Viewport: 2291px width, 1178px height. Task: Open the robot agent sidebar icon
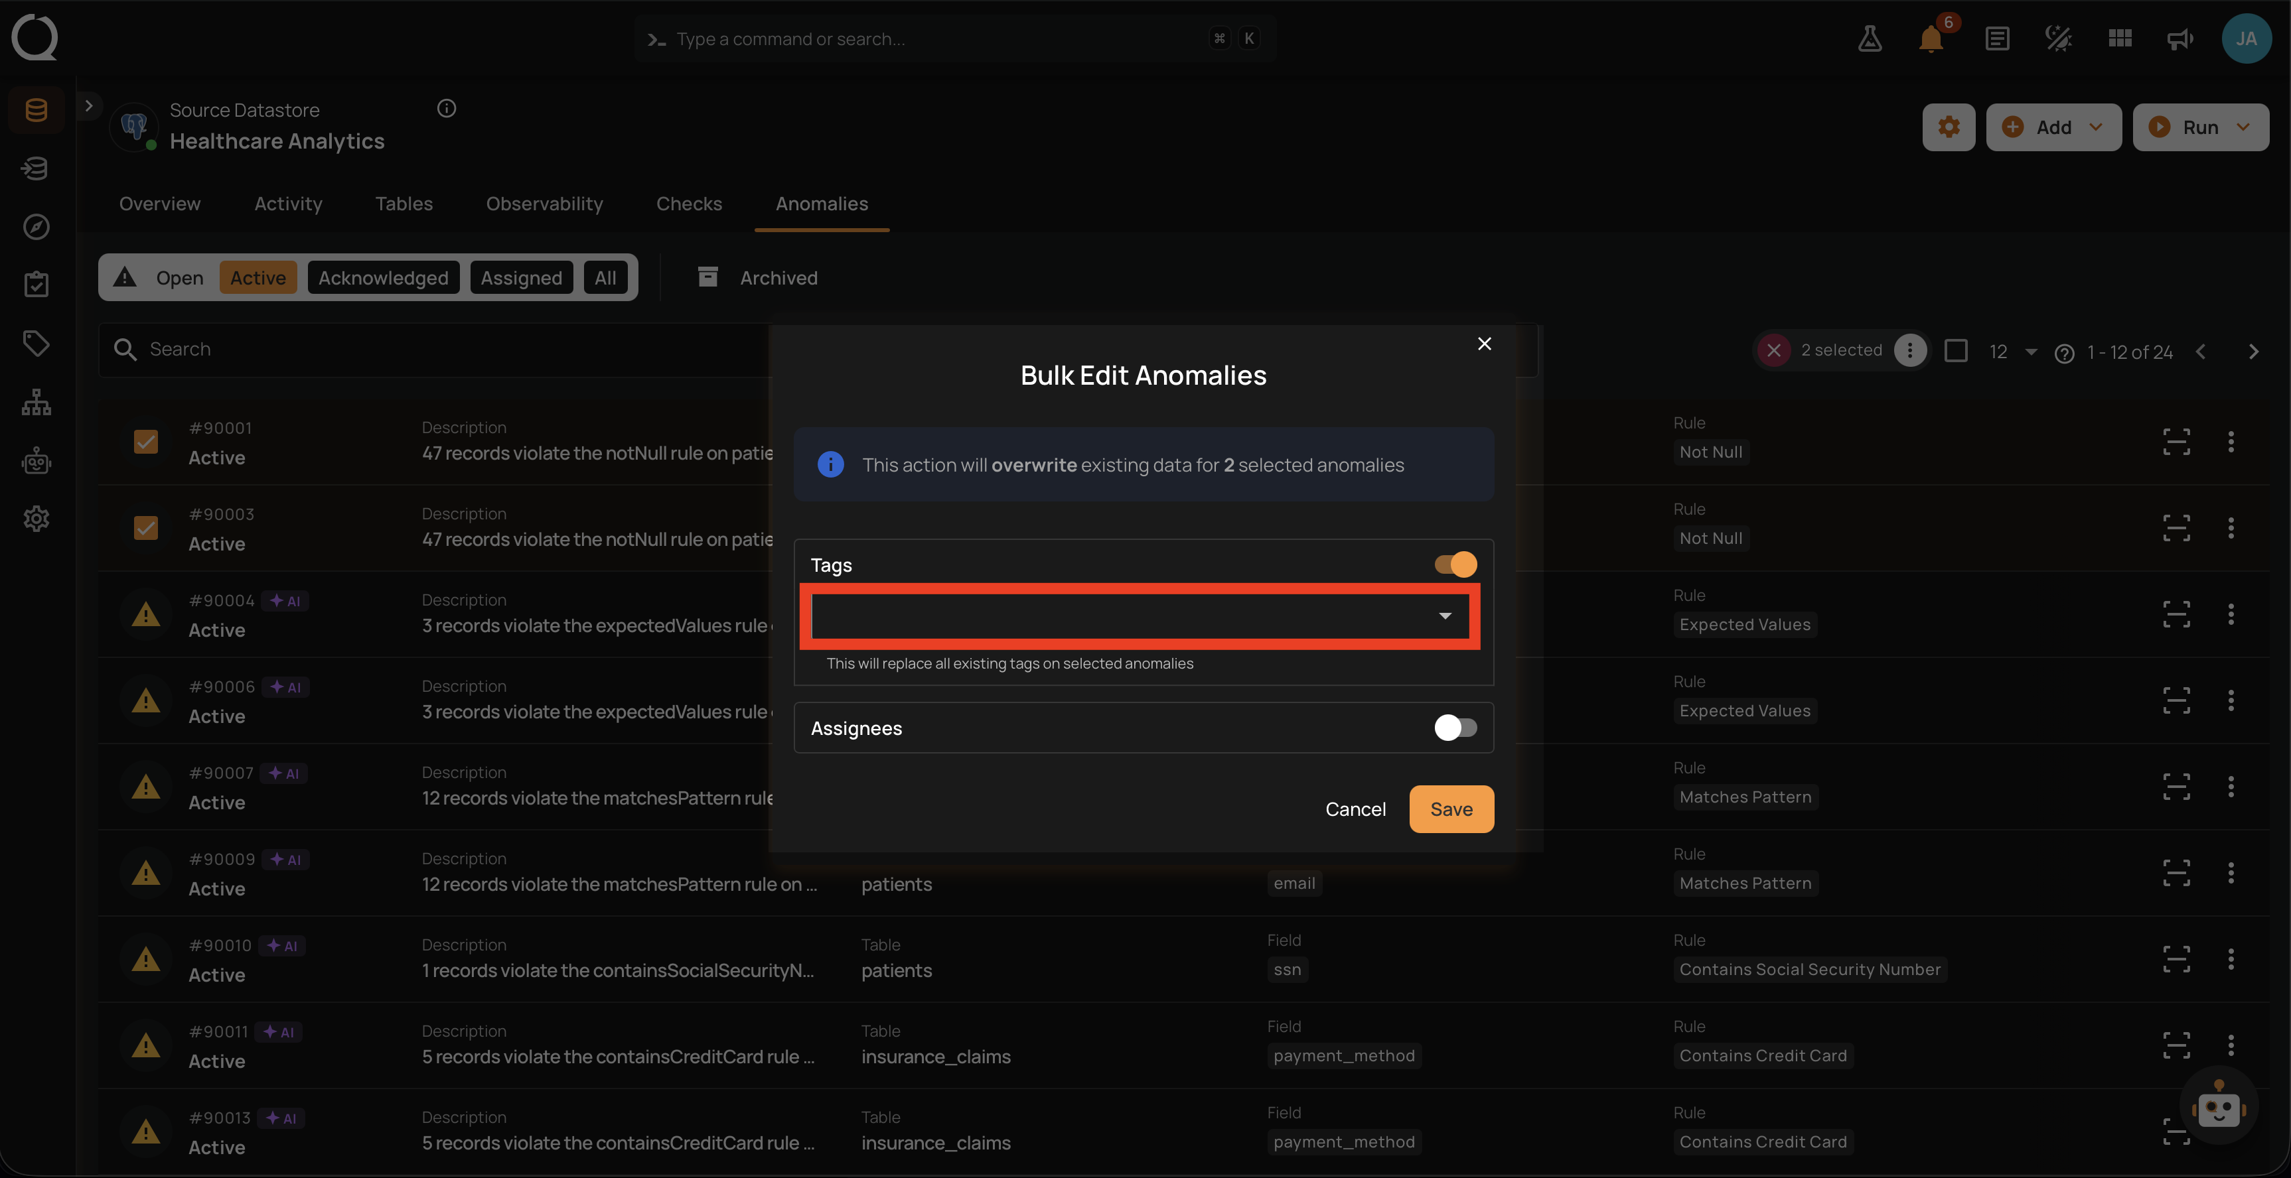click(x=36, y=460)
